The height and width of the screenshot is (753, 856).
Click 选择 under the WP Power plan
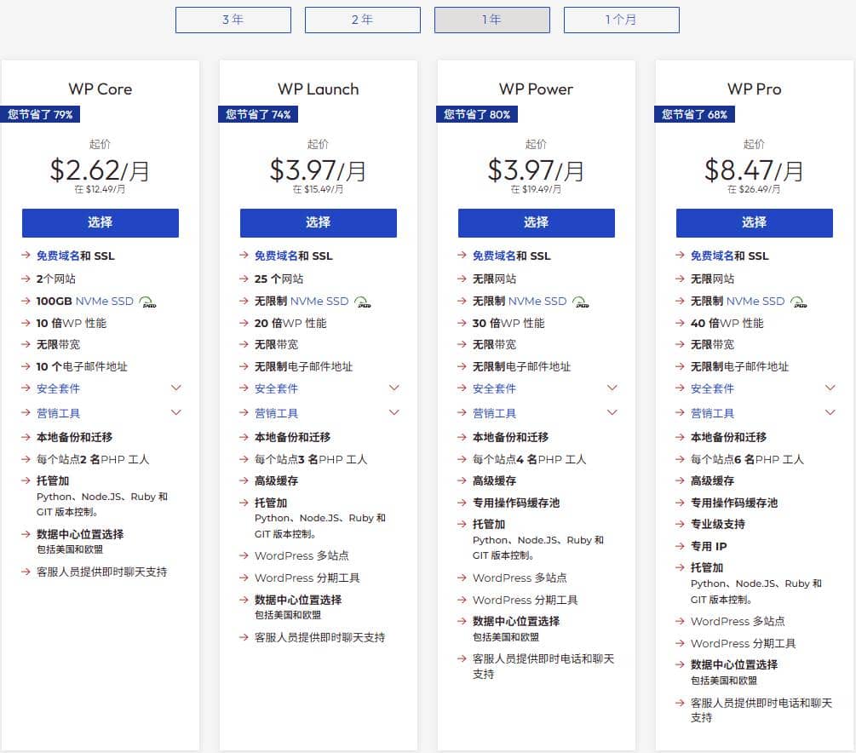pyautogui.click(x=536, y=222)
